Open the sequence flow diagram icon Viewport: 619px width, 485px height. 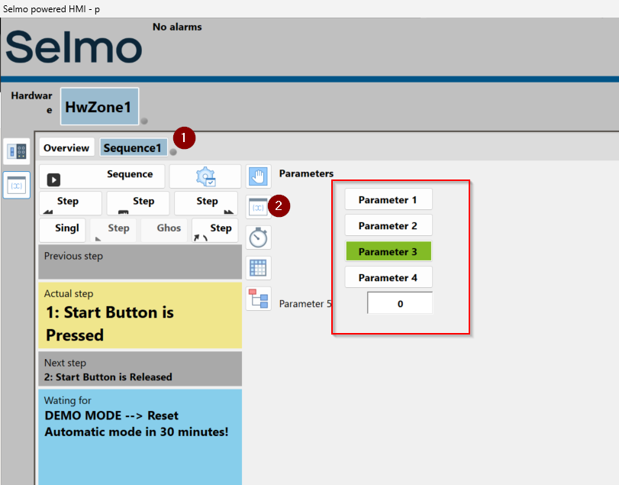click(259, 299)
